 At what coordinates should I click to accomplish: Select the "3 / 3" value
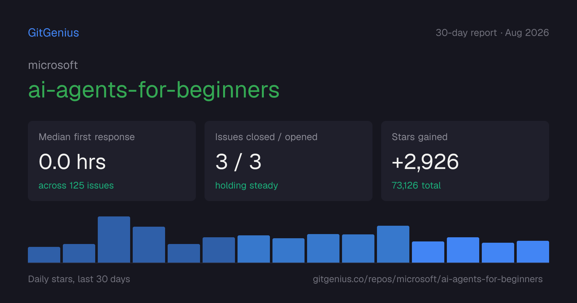coord(238,162)
